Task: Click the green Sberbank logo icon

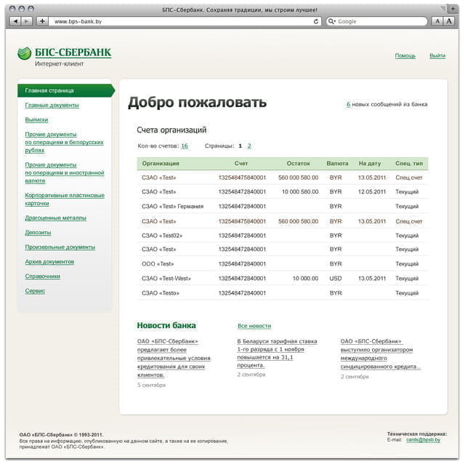Action: [x=25, y=53]
